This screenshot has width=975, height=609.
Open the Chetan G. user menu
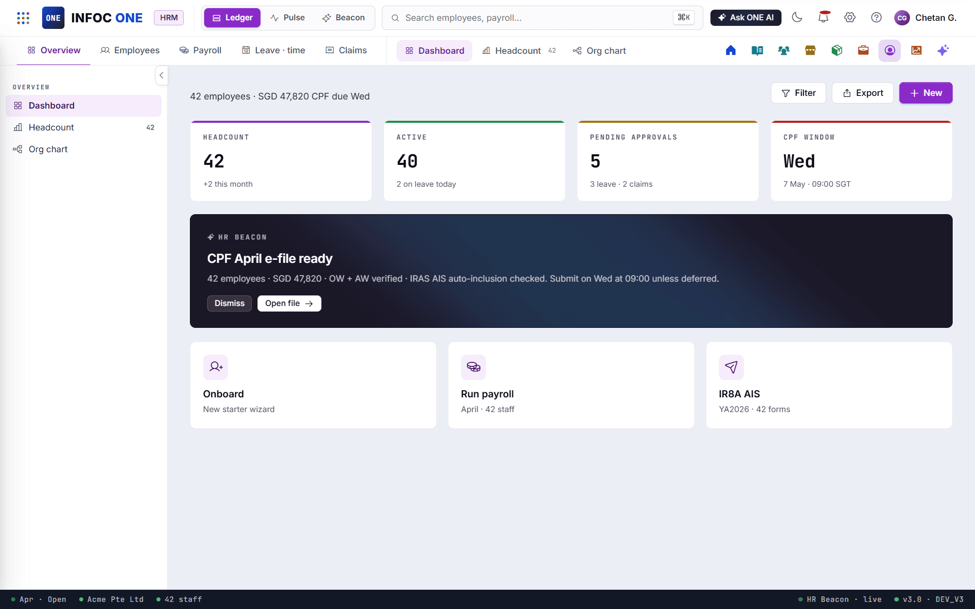[925, 18]
